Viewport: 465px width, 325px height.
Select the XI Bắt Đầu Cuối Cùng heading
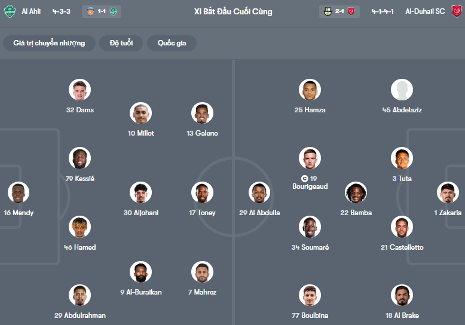tap(233, 11)
